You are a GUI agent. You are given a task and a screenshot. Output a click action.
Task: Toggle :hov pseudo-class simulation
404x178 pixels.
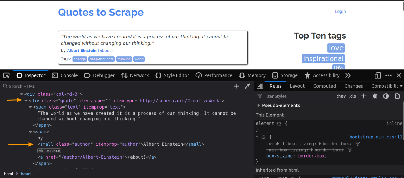(341, 96)
